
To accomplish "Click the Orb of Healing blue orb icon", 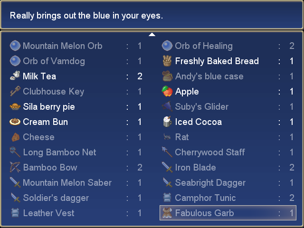I will [167, 46].
